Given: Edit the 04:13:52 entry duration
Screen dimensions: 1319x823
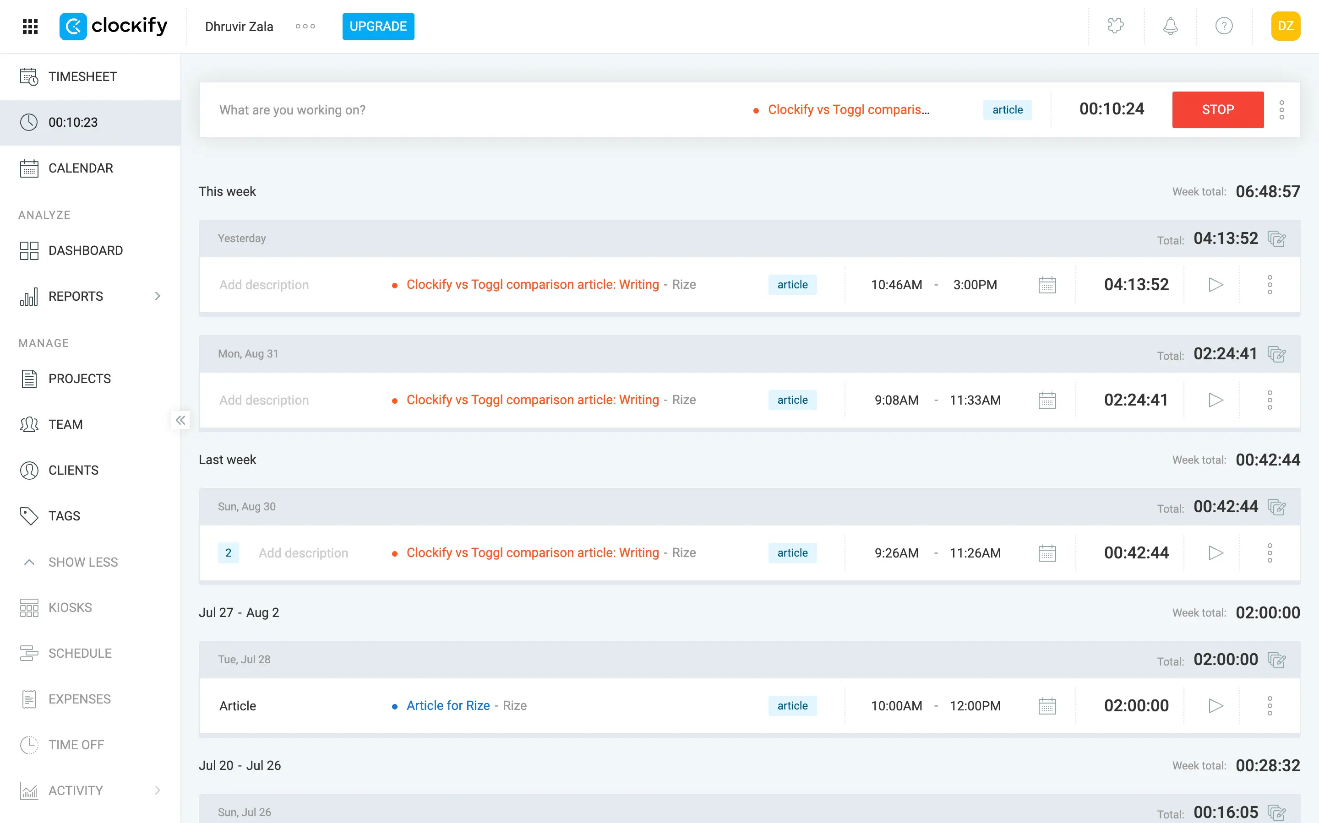Looking at the screenshot, I should (1136, 285).
